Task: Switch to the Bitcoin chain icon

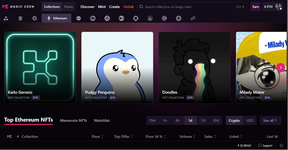Action: tap(35, 18)
